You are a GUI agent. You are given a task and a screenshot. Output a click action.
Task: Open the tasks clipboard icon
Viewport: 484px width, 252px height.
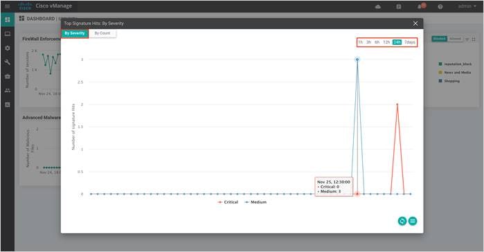(x=399, y=6)
